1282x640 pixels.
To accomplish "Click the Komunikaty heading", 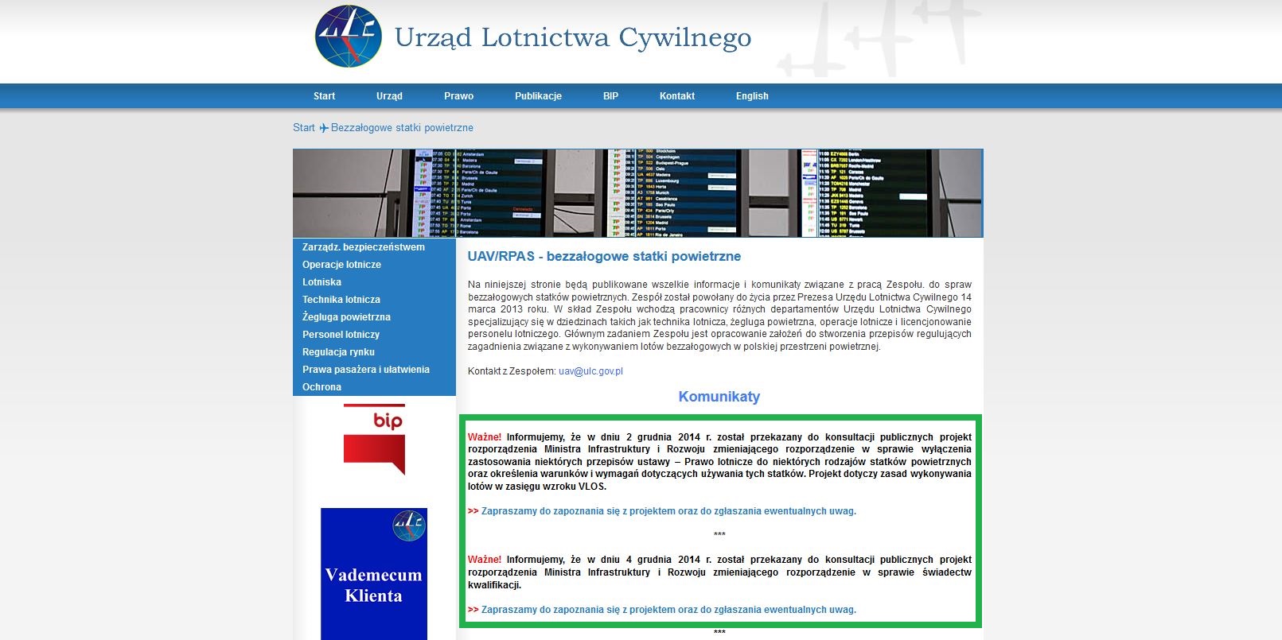I will tap(719, 397).
